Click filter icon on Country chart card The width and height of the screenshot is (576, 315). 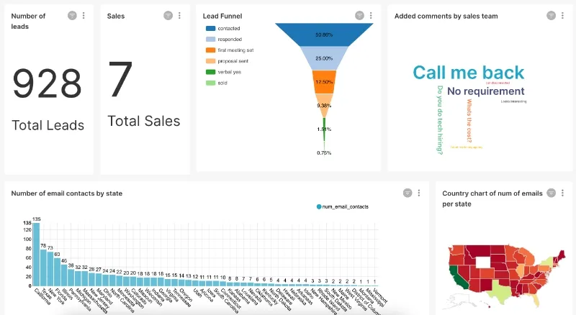(551, 193)
